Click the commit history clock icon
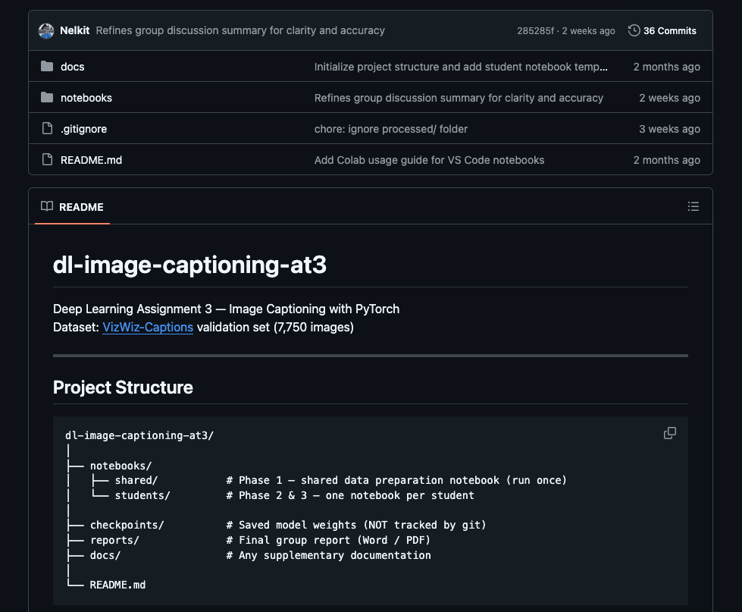 [x=634, y=30]
